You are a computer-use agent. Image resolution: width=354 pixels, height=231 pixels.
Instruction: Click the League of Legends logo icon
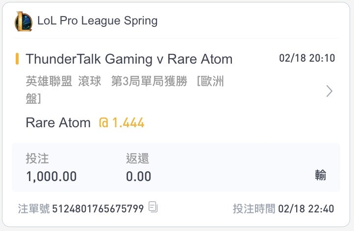[24, 21]
